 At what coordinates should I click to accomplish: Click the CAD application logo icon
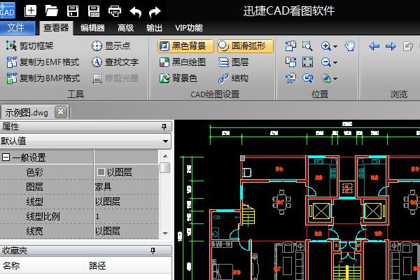pos(8,10)
